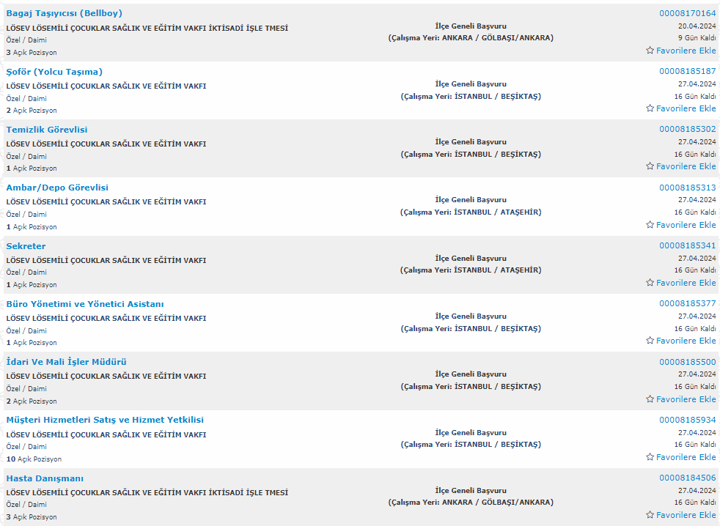Open Temizlik Görevlisi job posting
This screenshot has height=526, width=720.
(47, 130)
